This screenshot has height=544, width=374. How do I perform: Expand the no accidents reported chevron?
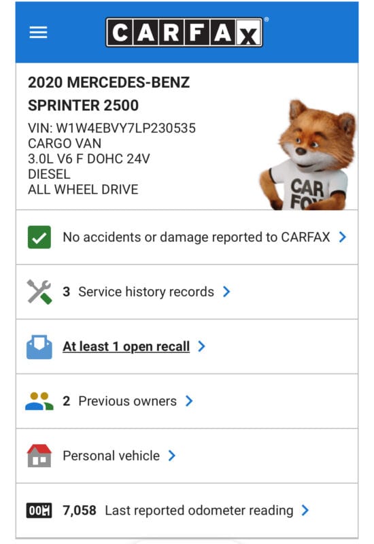point(343,237)
